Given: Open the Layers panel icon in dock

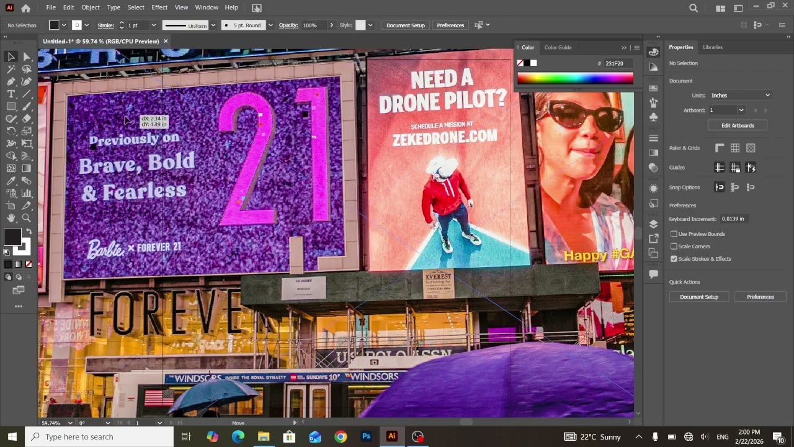Looking at the screenshot, I should point(653,224).
